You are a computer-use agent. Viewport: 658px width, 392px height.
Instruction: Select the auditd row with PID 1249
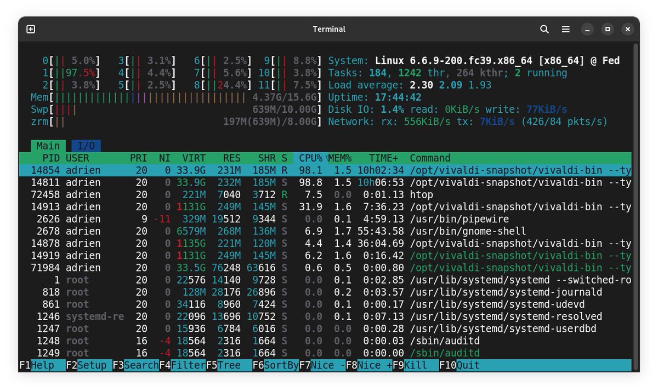pyautogui.click(x=325, y=353)
